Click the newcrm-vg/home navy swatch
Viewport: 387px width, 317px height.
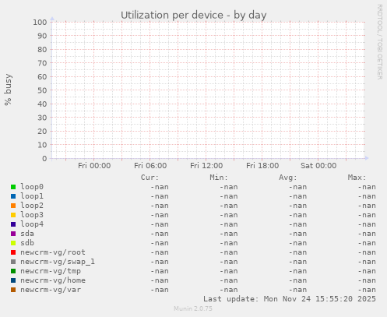coord(13,280)
